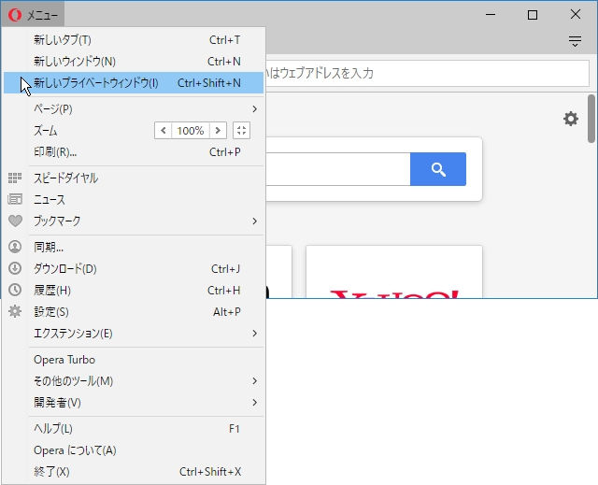Open 設定(S) menu item
Image resolution: width=598 pixels, height=485 pixels.
[134, 312]
